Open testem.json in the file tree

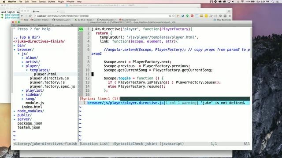click(x=29, y=128)
